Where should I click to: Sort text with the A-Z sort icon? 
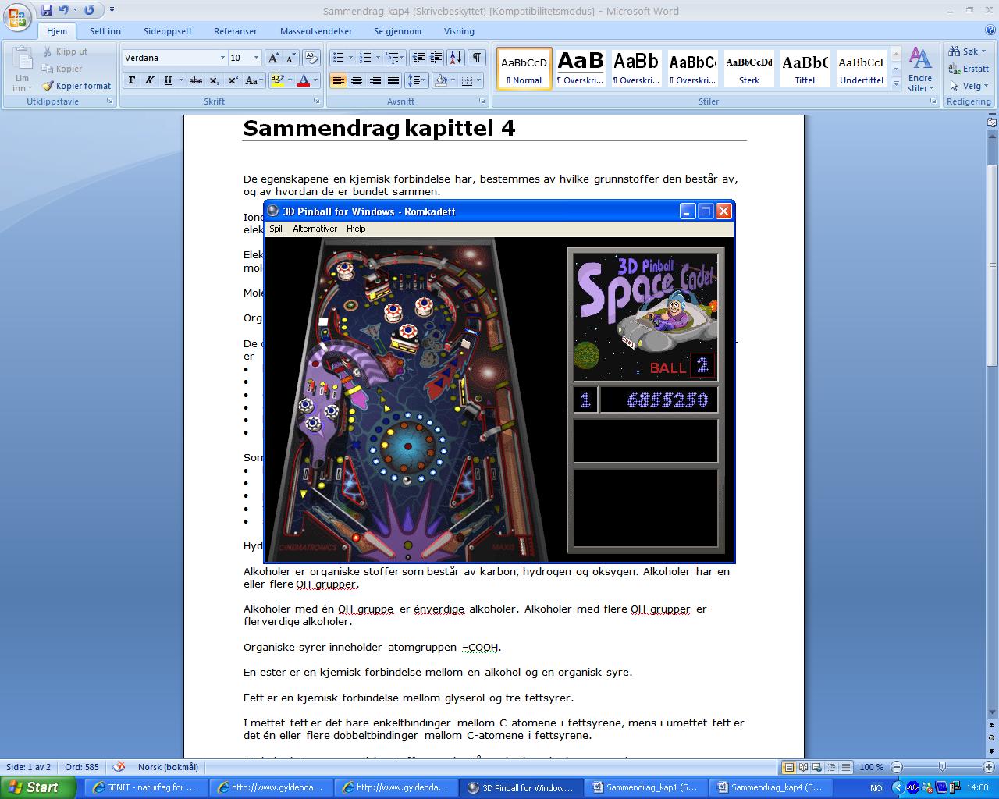tap(457, 58)
